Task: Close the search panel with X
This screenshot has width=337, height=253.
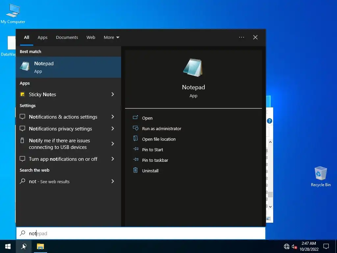Action: [x=255, y=37]
